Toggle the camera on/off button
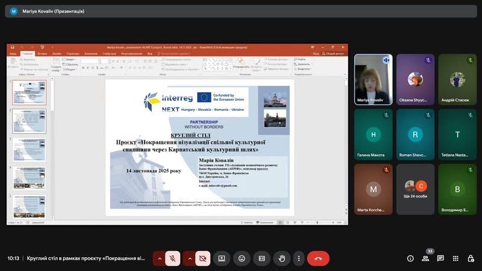The width and height of the screenshot is (482, 271). (x=203, y=258)
